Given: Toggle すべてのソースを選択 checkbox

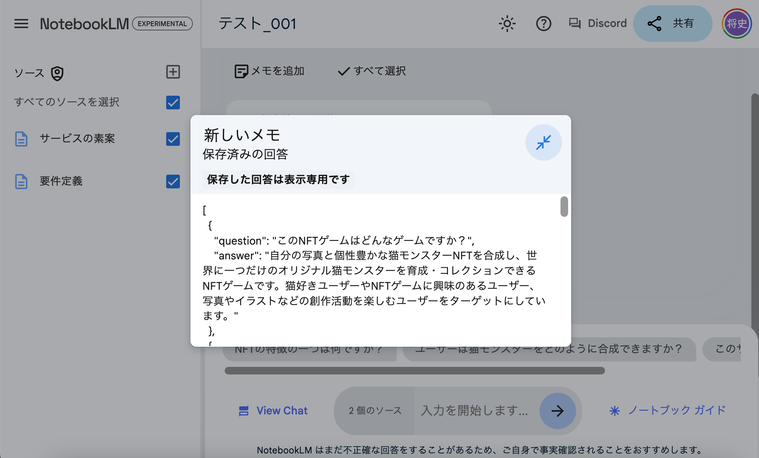Looking at the screenshot, I should click(x=173, y=103).
